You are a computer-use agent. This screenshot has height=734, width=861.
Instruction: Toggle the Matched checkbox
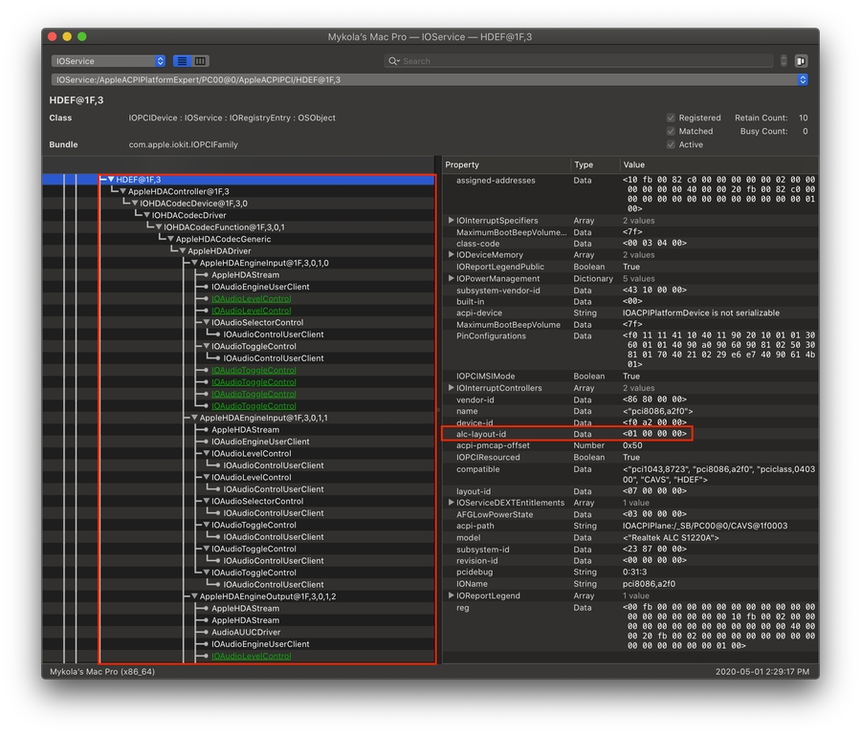click(671, 132)
